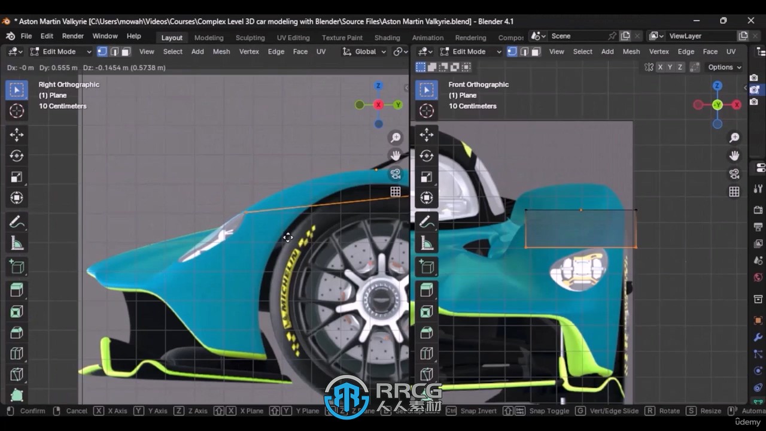Toggle X axis mirror in right viewport
The height and width of the screenshot is (431, 766).
click(660, 67)
